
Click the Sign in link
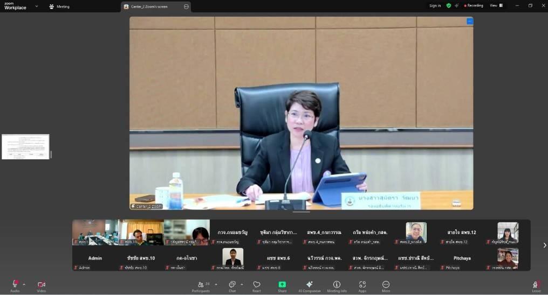pyautogui.click(x=435, y=6)
